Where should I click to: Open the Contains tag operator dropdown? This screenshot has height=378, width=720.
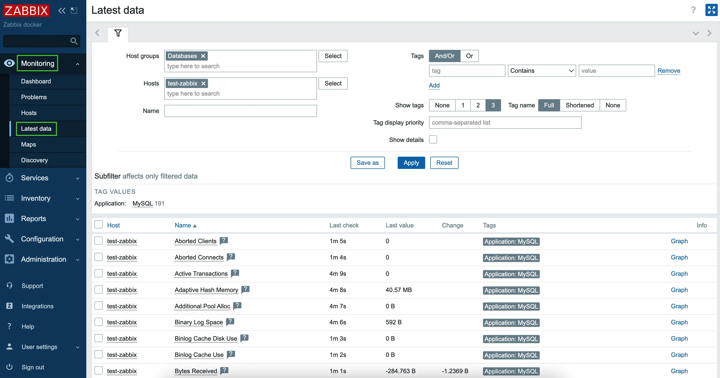click(x=542, y=71)
